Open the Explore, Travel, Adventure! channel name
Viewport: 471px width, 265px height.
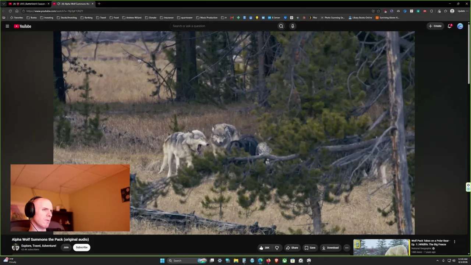pyautogui.click(x=39, y=246)
